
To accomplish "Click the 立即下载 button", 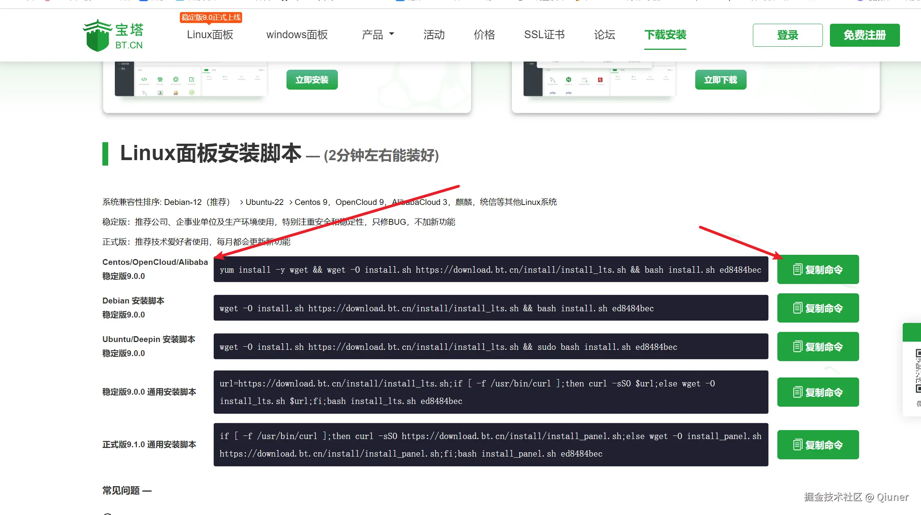I will click(720, 80).
